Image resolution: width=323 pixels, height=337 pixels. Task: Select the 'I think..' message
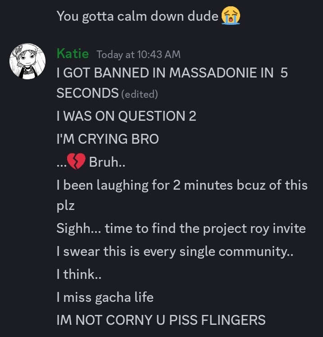pos(79,274)
